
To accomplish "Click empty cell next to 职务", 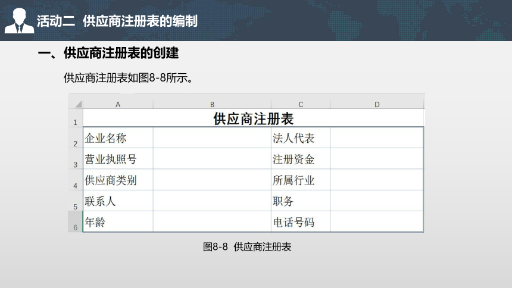I will [x=377, y=201].
